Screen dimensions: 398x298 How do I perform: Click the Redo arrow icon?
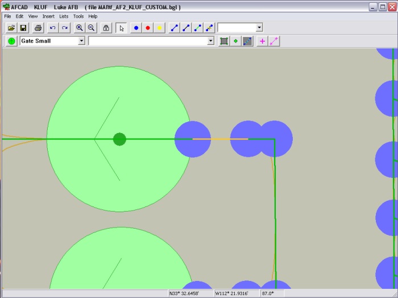click(x=65, y=28)
